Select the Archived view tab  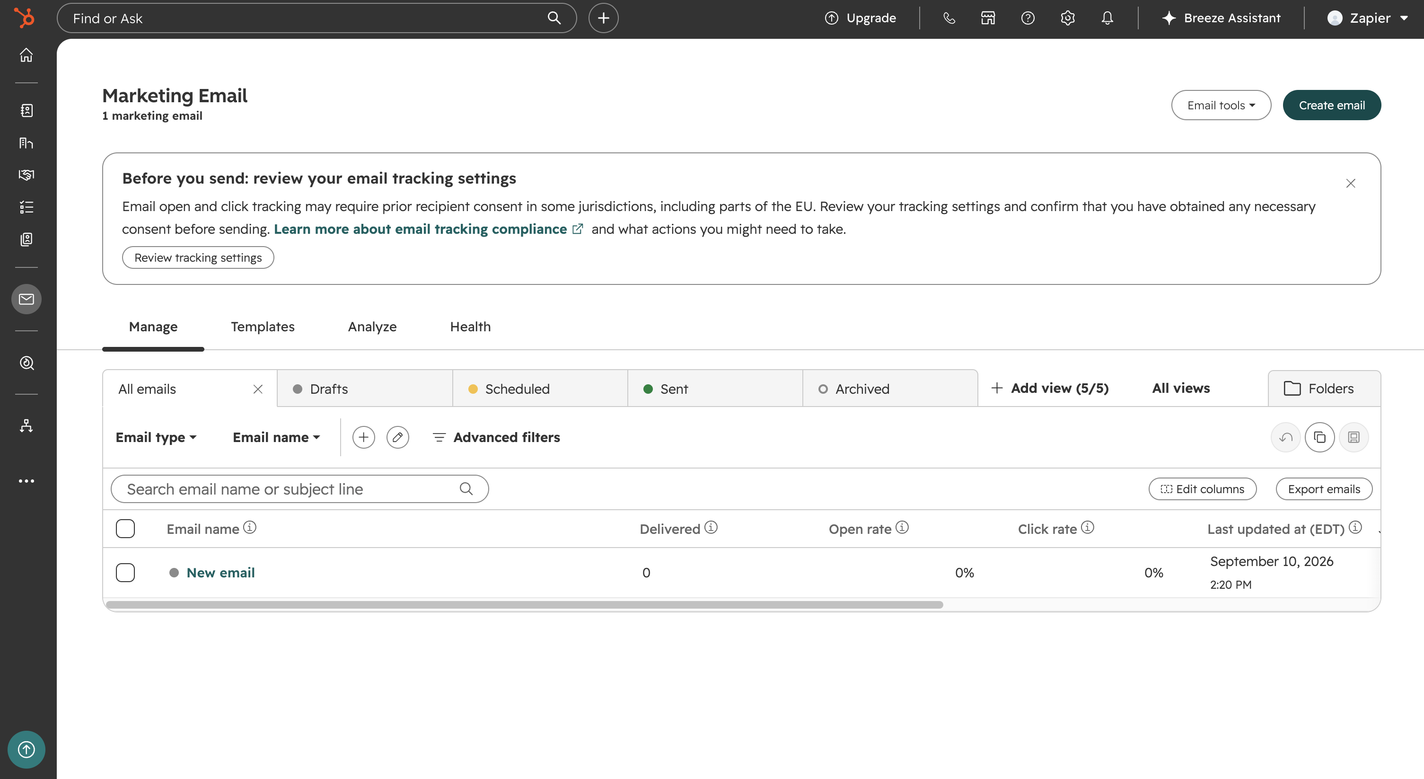(890, 389)
